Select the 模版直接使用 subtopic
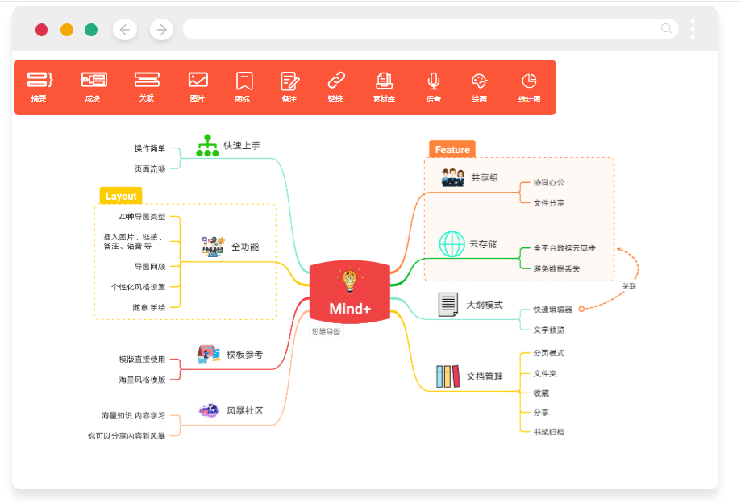 pyautogui.click(x=142, y=360)
